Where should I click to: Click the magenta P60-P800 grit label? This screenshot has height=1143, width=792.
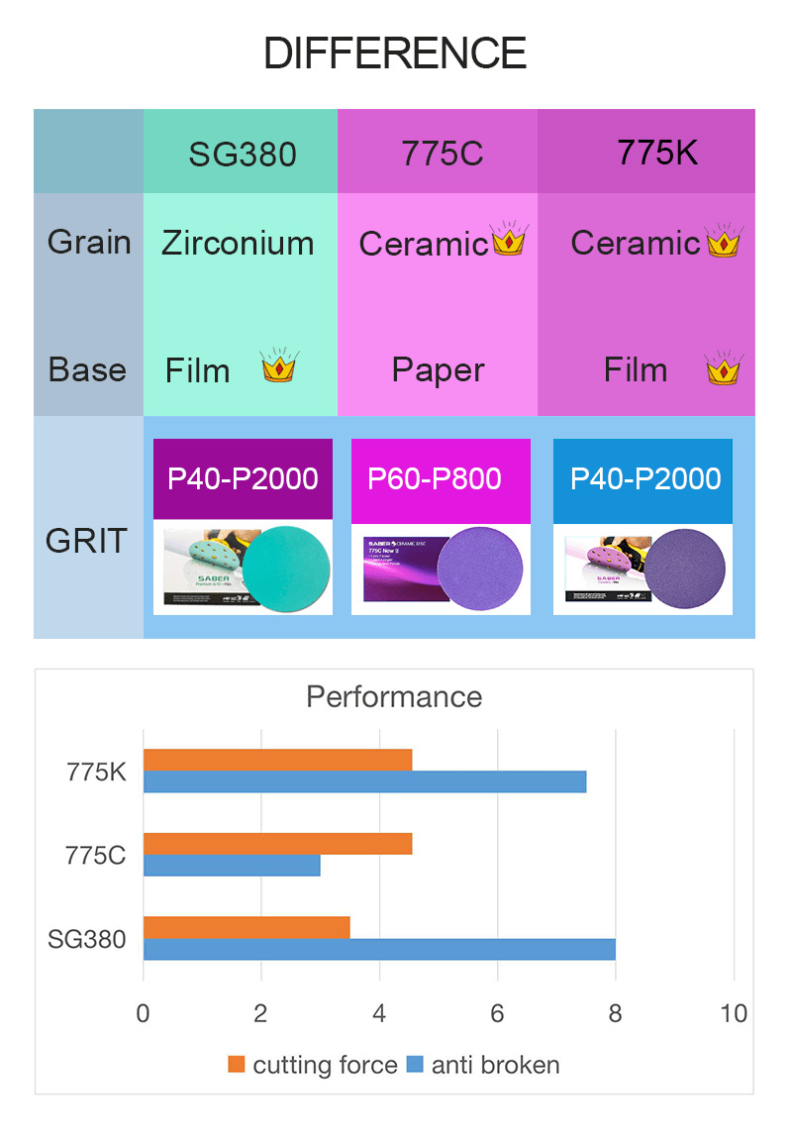point(441,480)
